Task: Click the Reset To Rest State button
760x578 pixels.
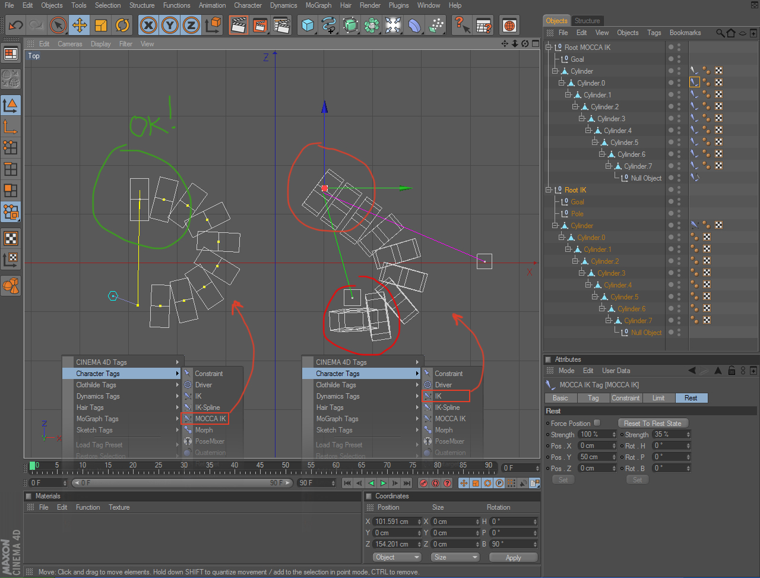Action: 653,423
